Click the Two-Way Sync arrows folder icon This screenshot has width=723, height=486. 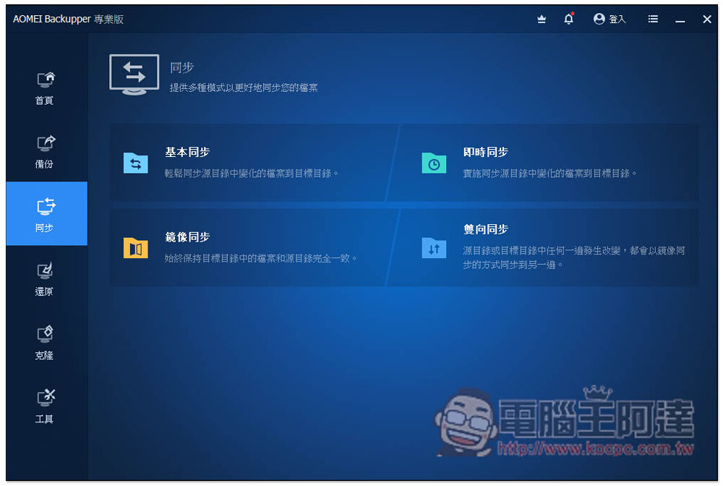pos(434,248)
